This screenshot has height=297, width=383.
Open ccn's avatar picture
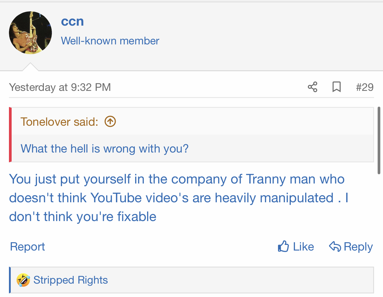point(30,33)
